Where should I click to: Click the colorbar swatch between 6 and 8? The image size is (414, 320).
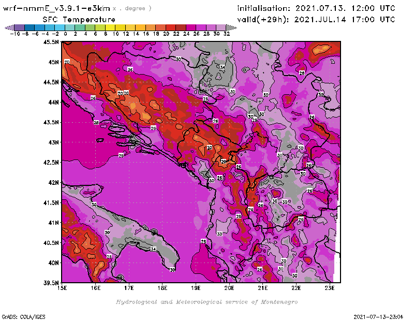(100, 27)
